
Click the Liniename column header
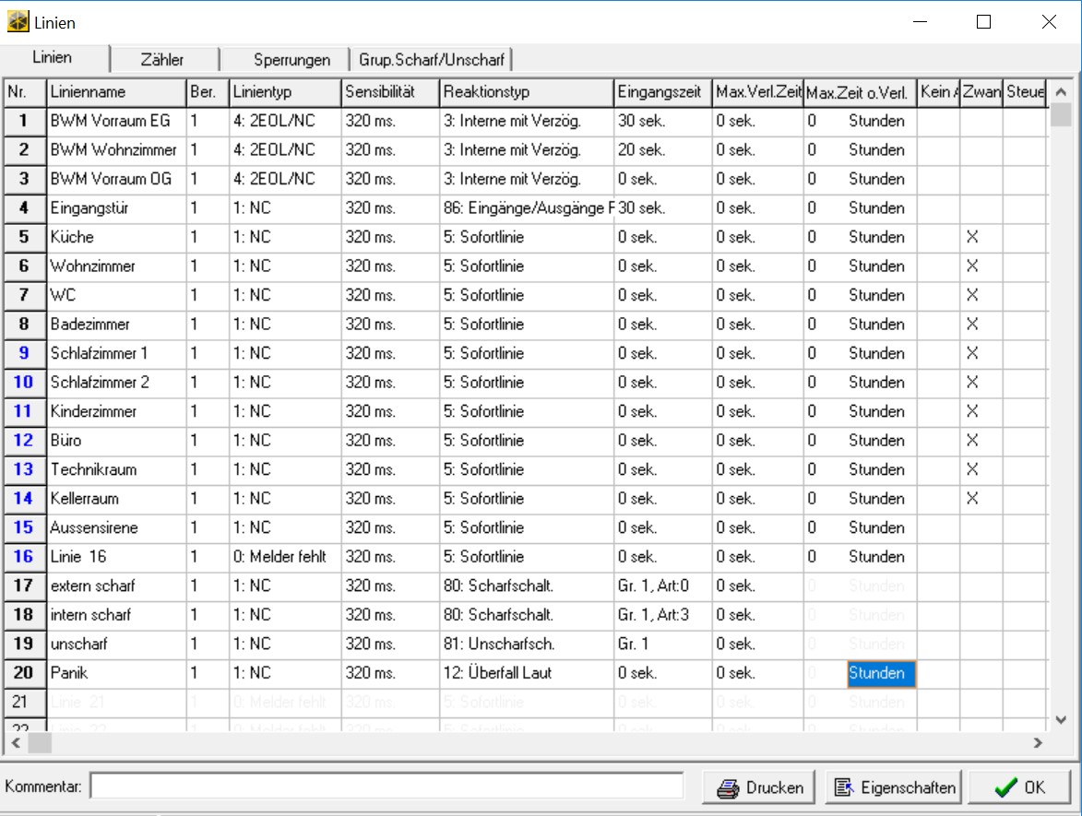coord(116,92)
